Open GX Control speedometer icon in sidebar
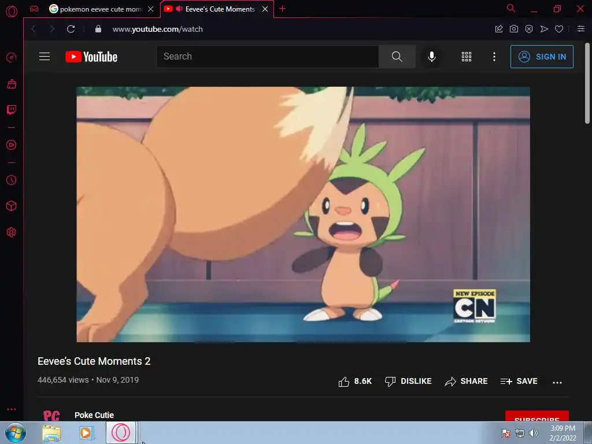Screen dimensions: 592x444 12,57
